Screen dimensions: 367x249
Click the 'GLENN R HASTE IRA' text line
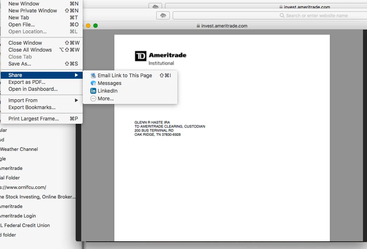click(x=152, y=122)
